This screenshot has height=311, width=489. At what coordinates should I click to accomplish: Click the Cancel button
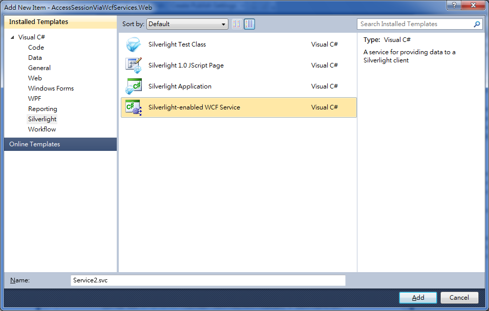point(459,298)
